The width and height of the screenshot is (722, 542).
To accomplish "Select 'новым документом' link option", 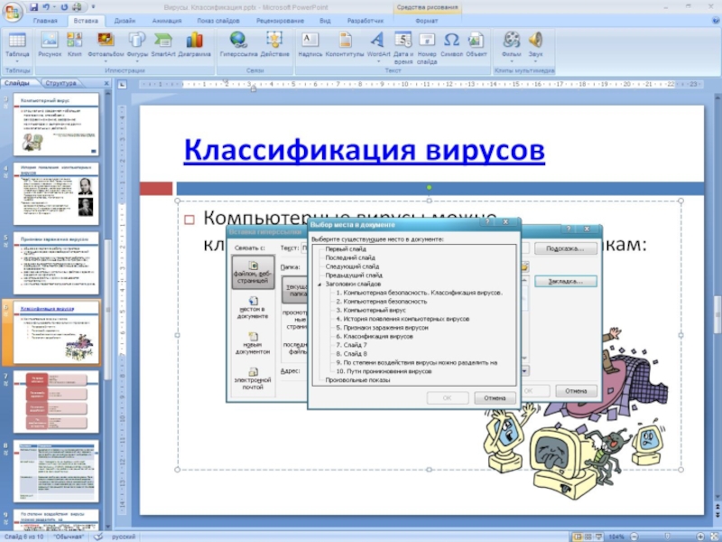I will (254, 342).
